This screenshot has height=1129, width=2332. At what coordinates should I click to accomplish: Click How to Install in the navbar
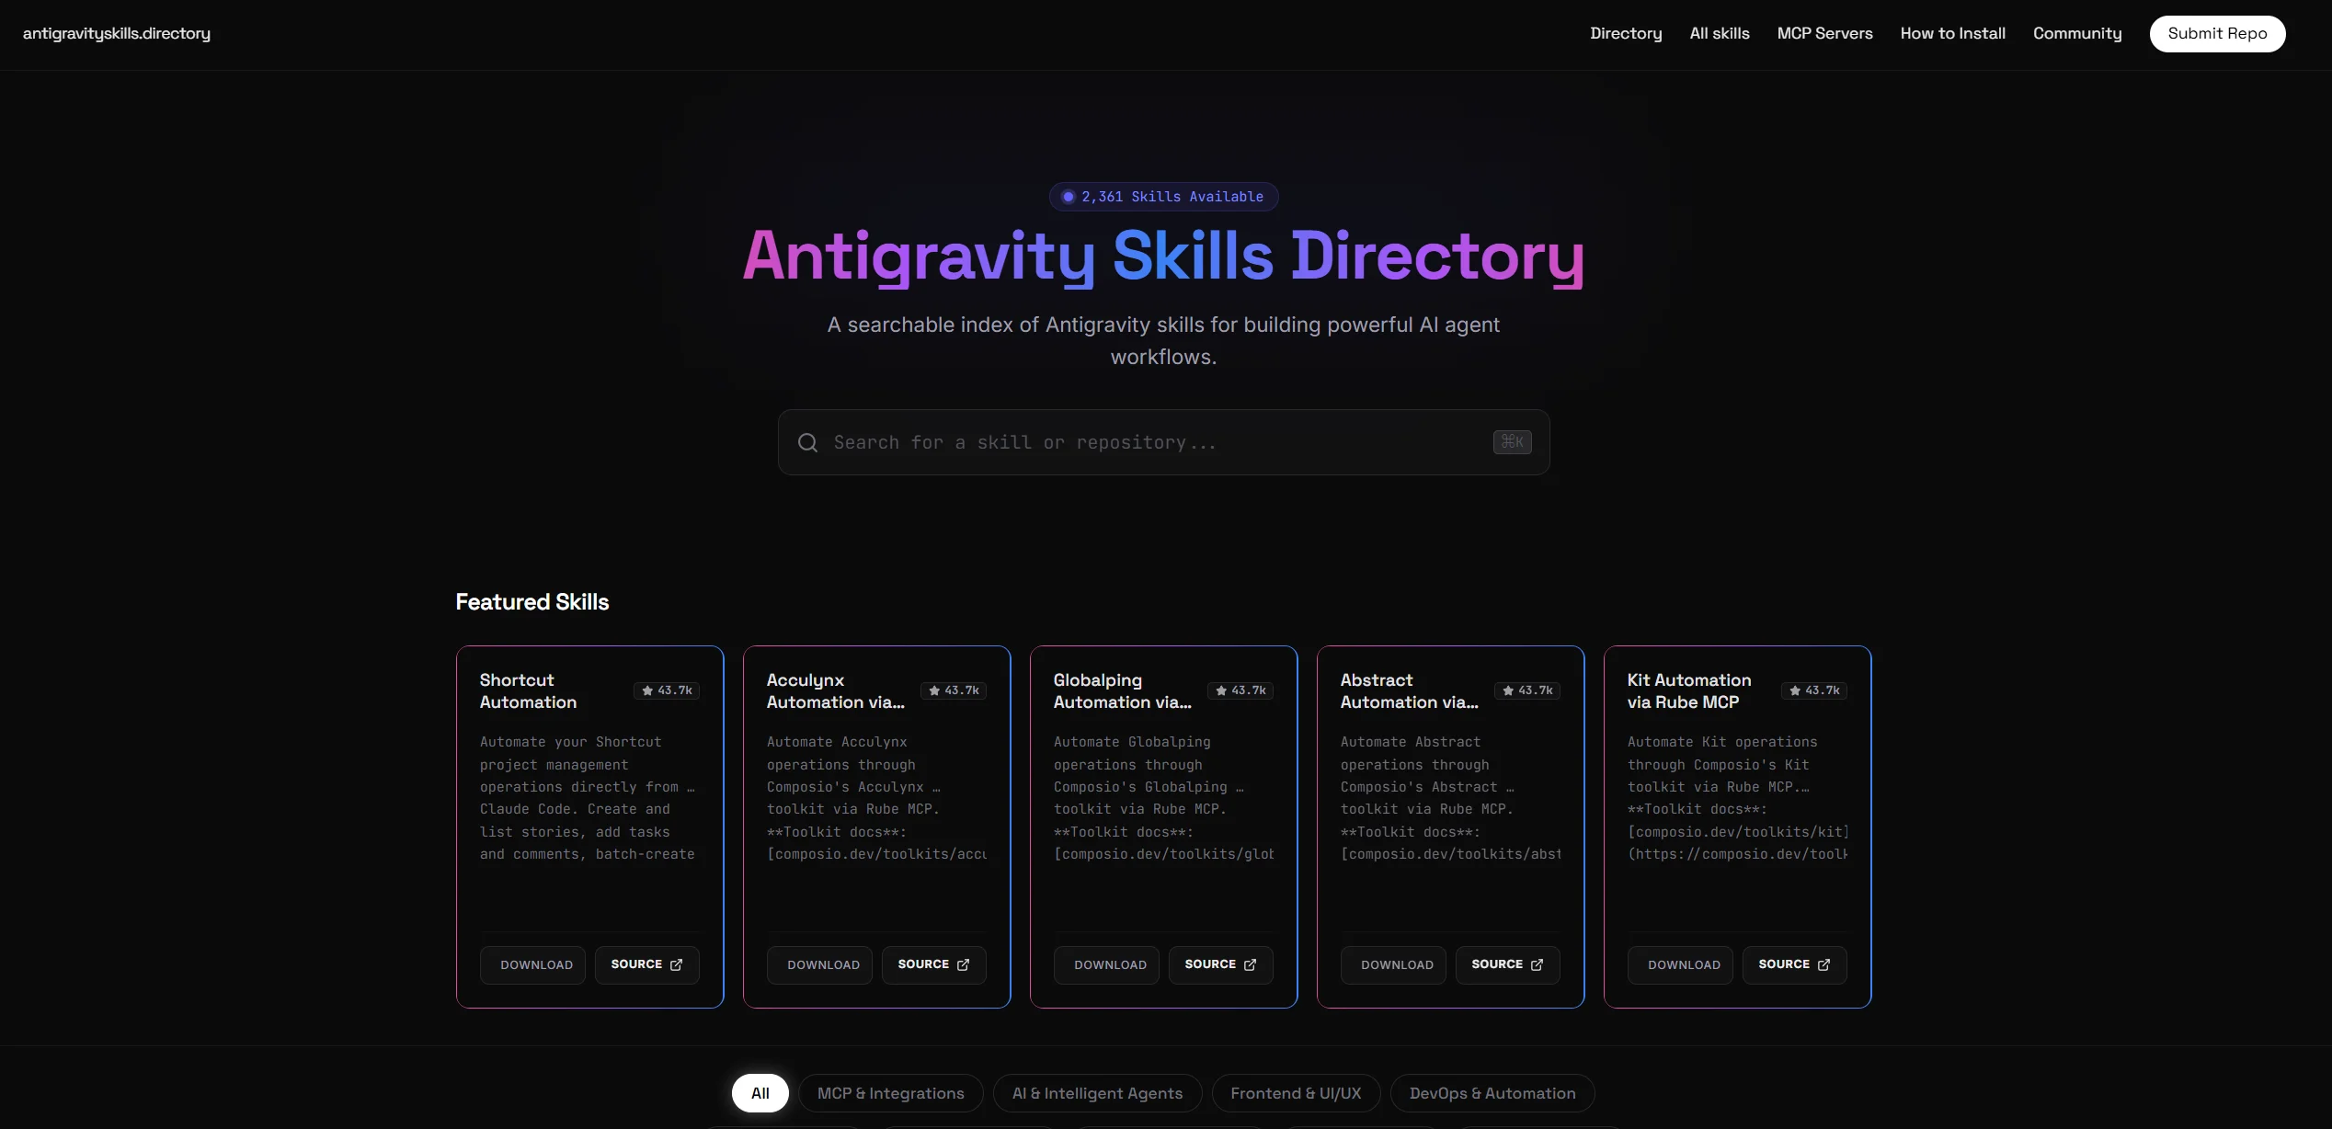[1952, 33]
